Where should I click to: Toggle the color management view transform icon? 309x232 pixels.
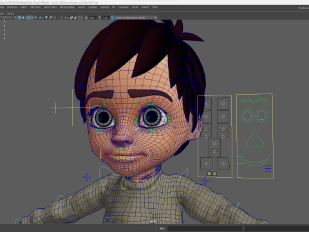[x=112, y=17]
